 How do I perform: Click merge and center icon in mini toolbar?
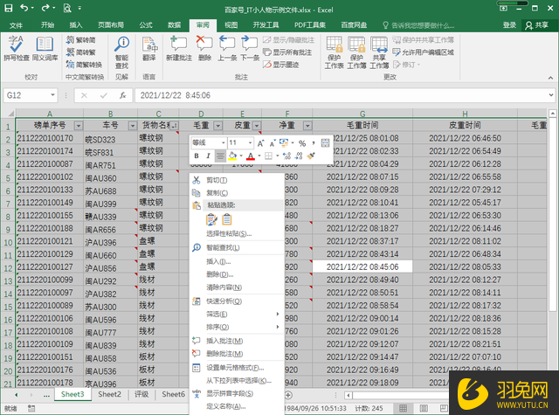pos(325,143)
